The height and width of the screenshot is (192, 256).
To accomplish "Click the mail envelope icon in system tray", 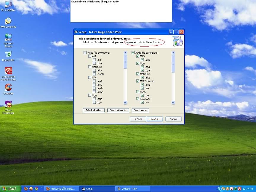I will [223, 189].
